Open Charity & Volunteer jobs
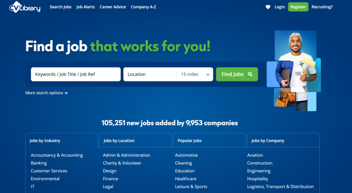The height and width of the screenshot is (193, 352). coord(122,163)
